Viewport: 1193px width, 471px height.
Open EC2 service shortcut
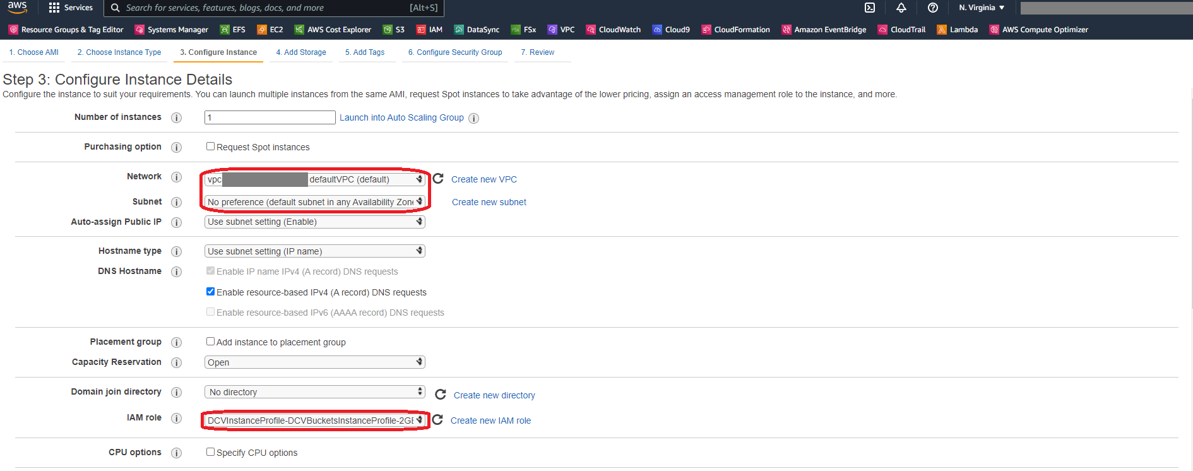pyautogui.click(x=270, y=30)
